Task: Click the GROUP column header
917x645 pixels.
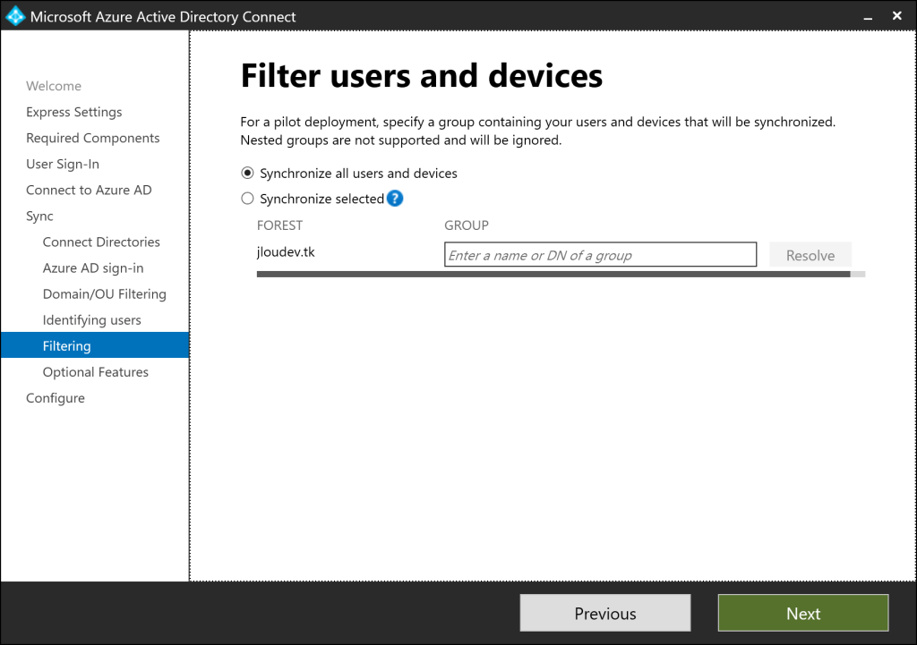Action: pyautogui.click(x=466, y=225)
